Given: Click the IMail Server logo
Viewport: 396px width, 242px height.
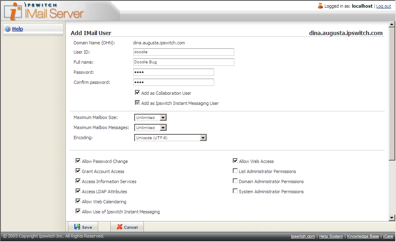Looking at the screenshot, I should tap(44, 11).
